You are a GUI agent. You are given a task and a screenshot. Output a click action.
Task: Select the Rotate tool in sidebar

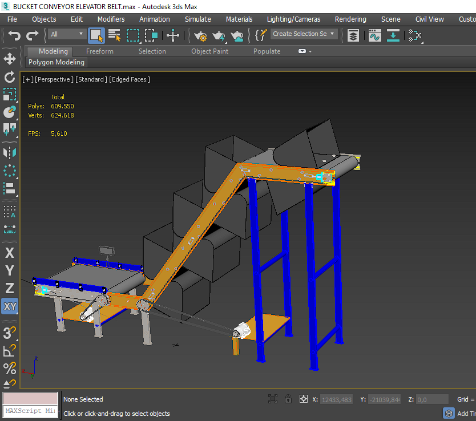9,77
